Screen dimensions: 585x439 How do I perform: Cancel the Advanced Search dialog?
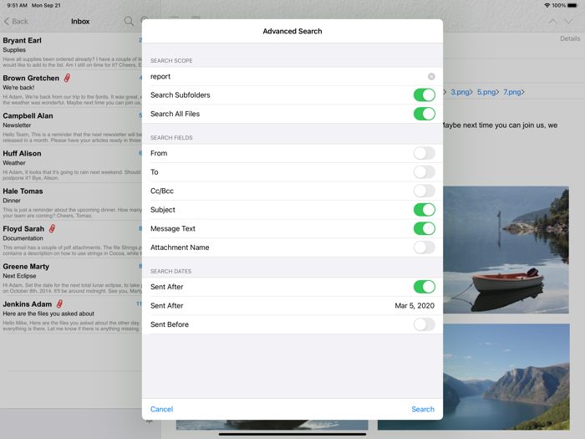(161, 409)
